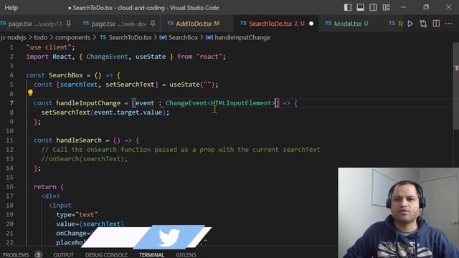Select the TERMINAL panel tab
This screenshot has height=258, width=459.
151,255
